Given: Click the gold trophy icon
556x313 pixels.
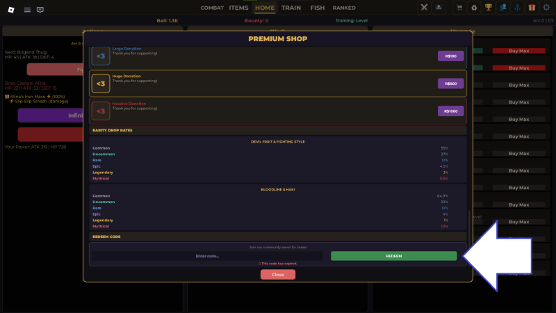Looking at the screenshot, I should pyautogui.click(x=489, y=8).
